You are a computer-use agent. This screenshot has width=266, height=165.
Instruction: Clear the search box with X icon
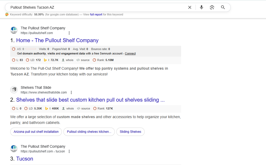[x=190, y=7]
